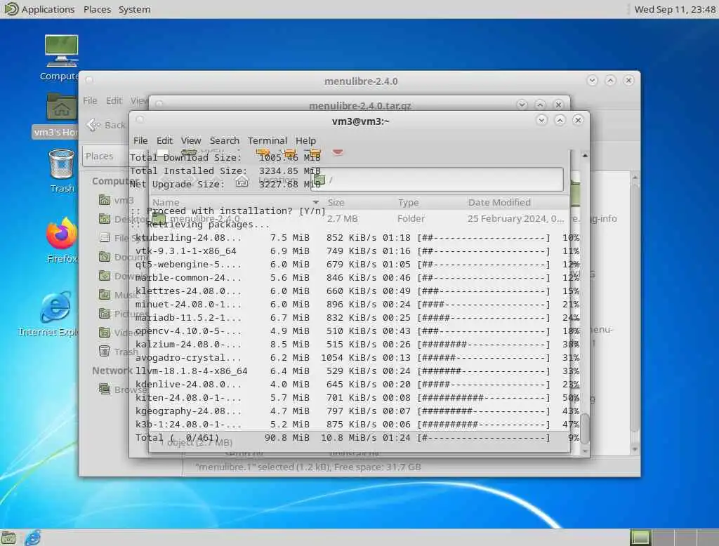Switch to the first workspace in the switcher

[x=640, y=538]
